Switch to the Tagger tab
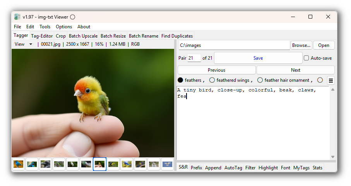 pos(21,35)
